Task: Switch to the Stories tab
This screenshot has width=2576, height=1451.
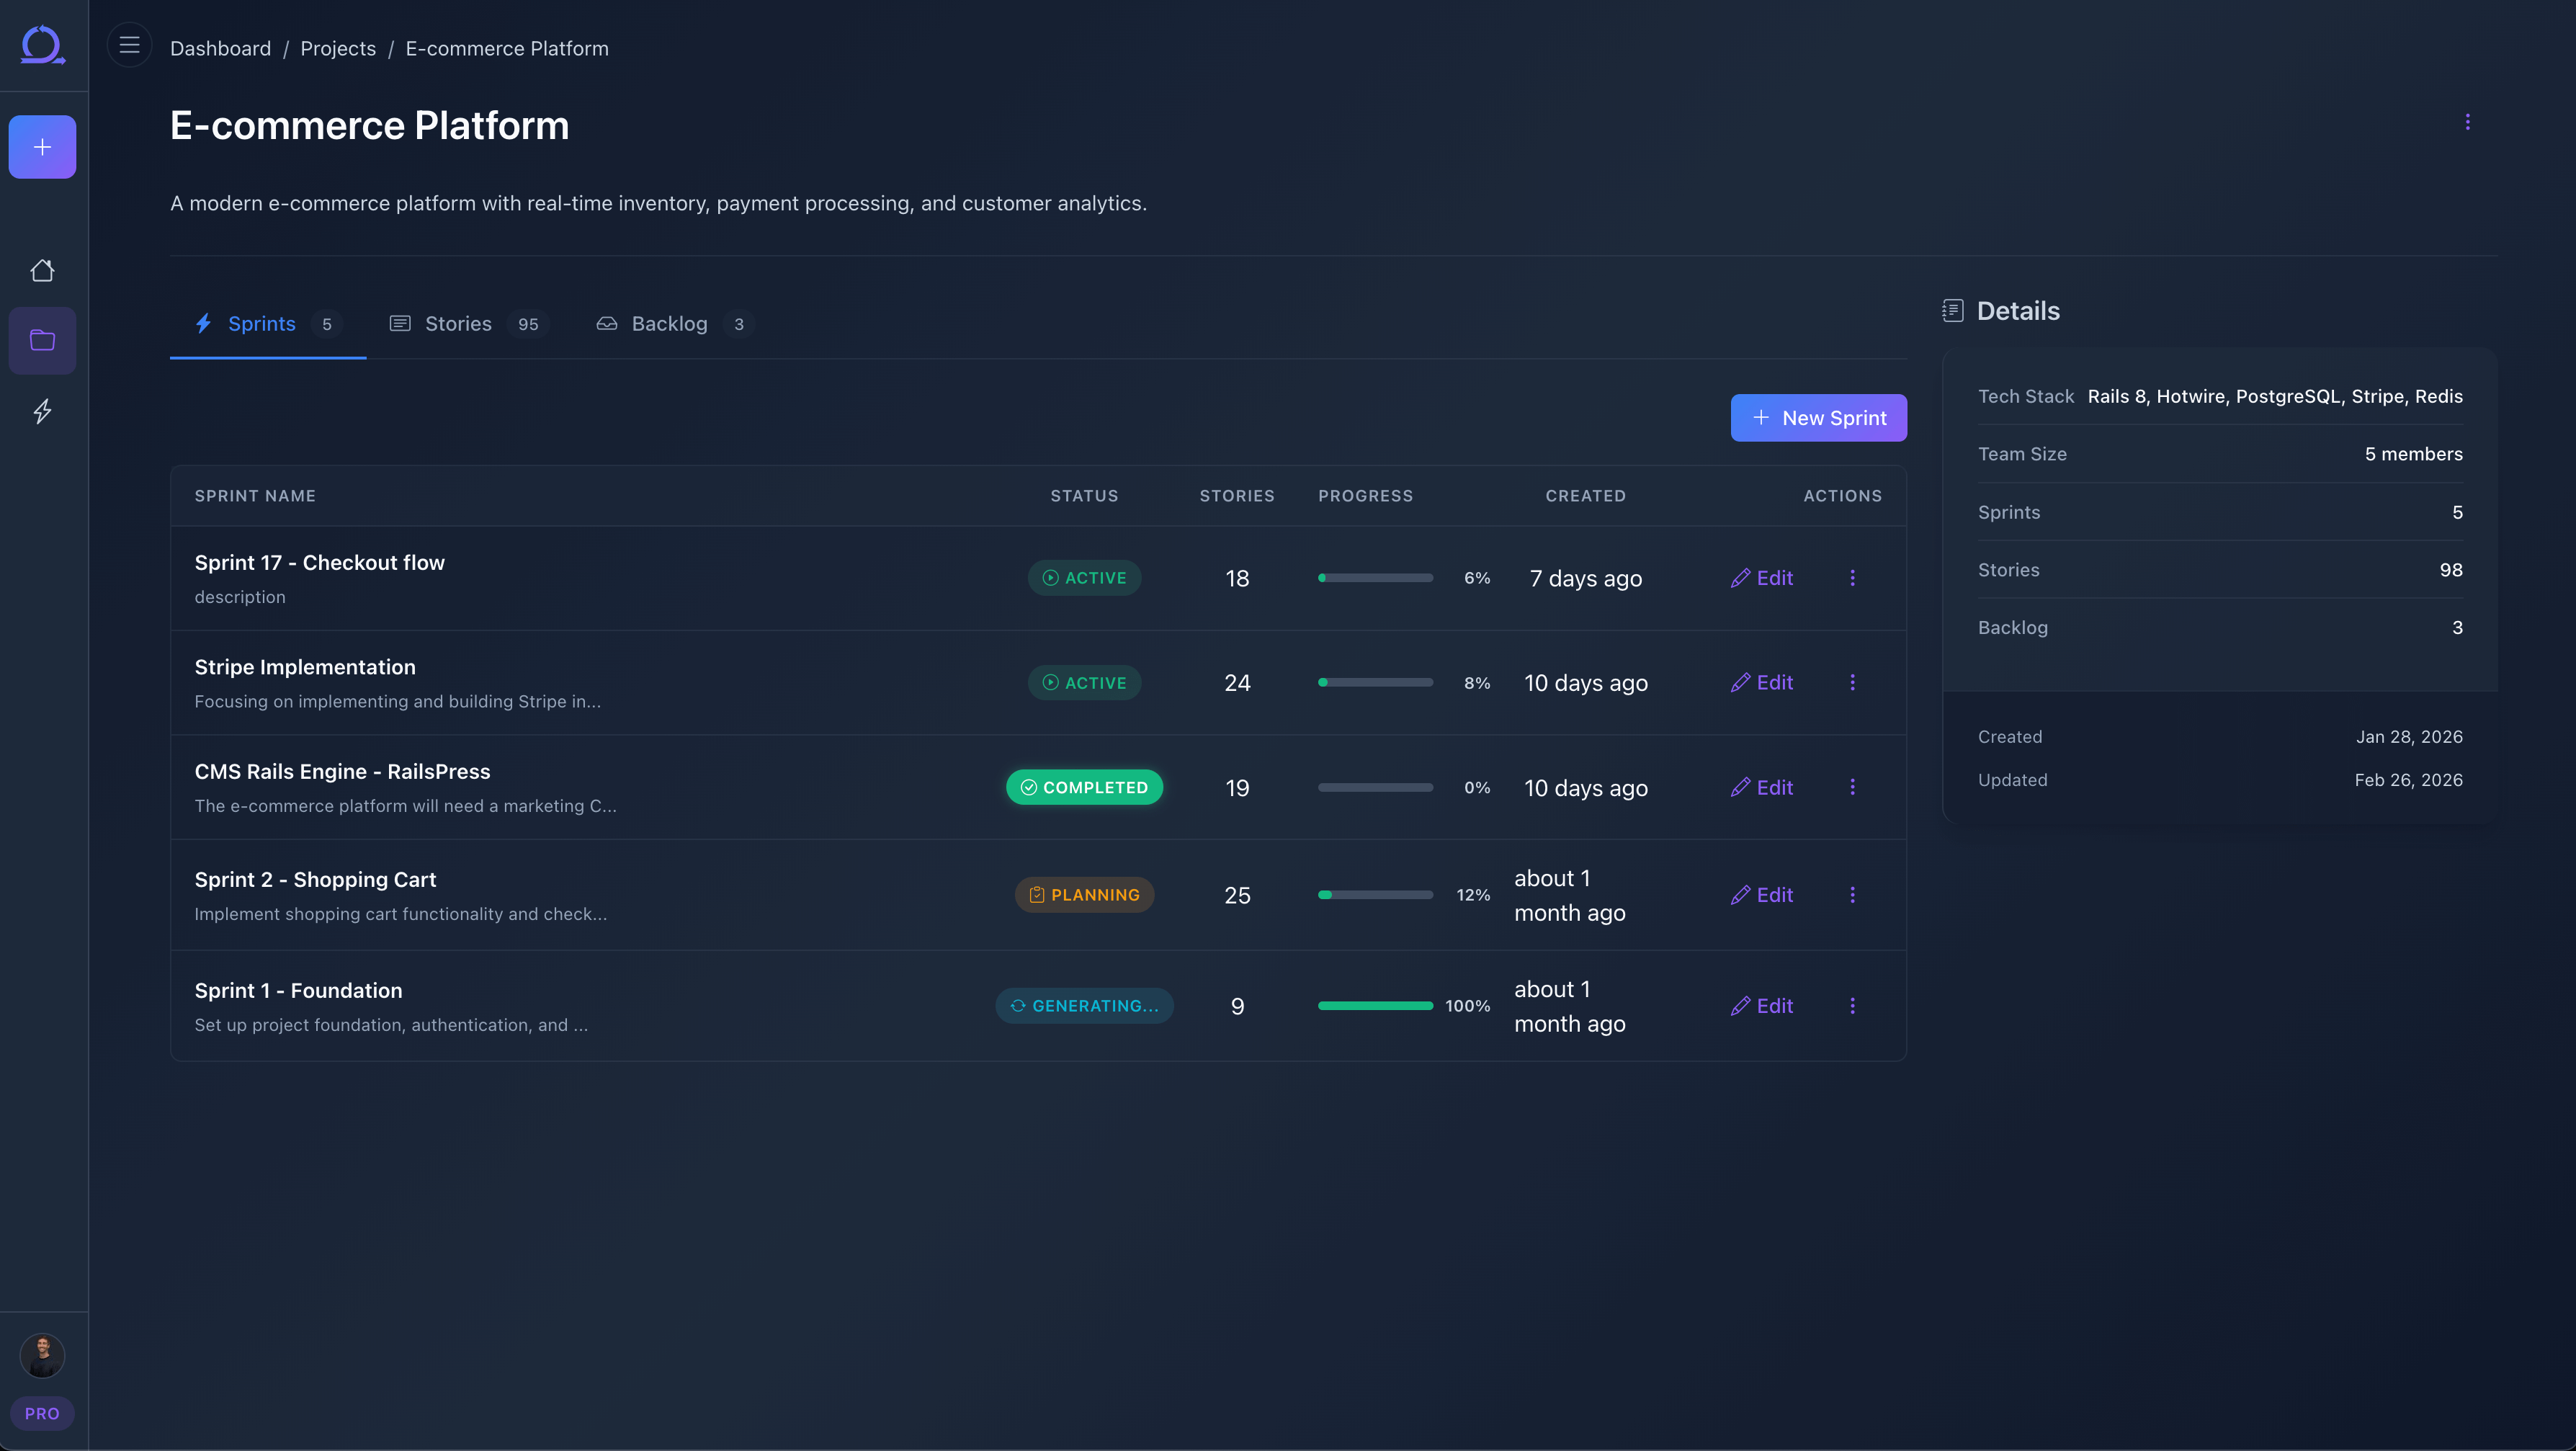Action: [457, 323]
